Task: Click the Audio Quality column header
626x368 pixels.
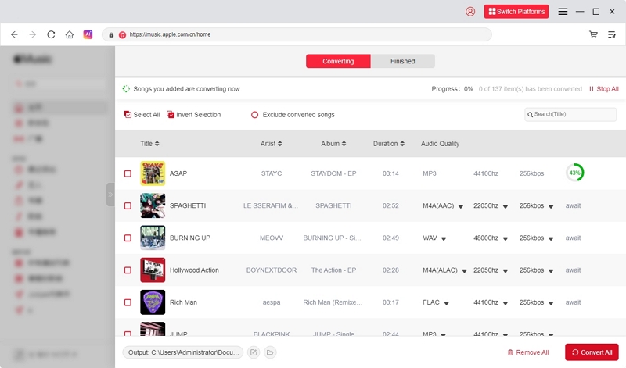Action: pyautogui.click(x=440, y=144)
